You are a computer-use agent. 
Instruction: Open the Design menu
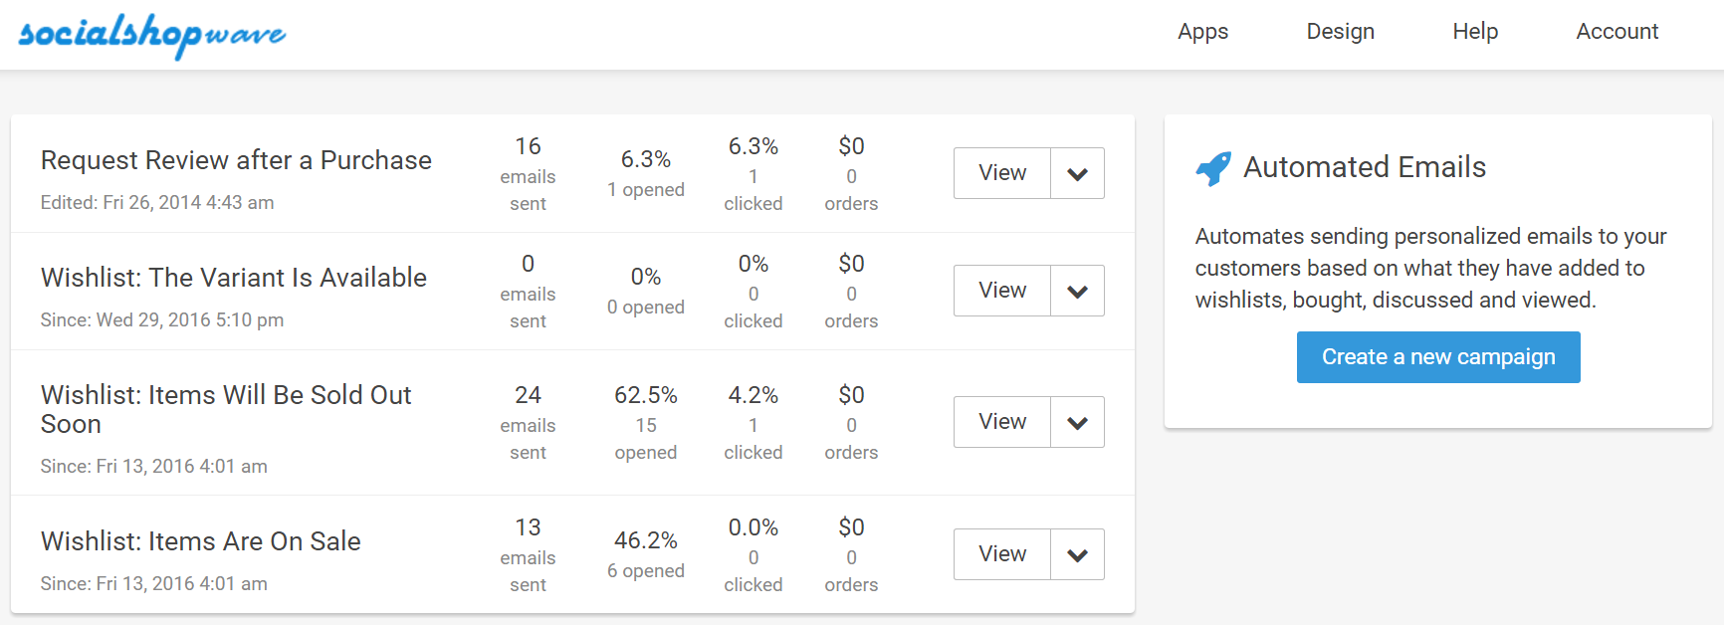point(1340,32)
